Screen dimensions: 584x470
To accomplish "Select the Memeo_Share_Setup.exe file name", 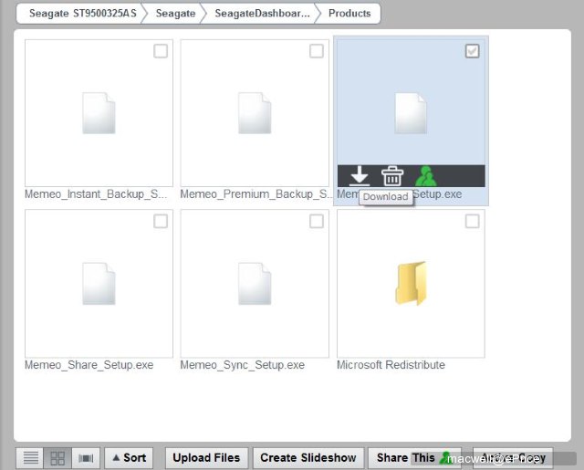I will point(89,365).
